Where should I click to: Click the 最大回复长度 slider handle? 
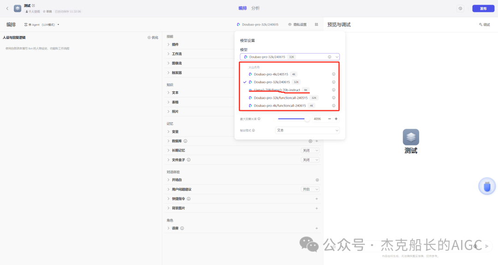click(307, 119)
